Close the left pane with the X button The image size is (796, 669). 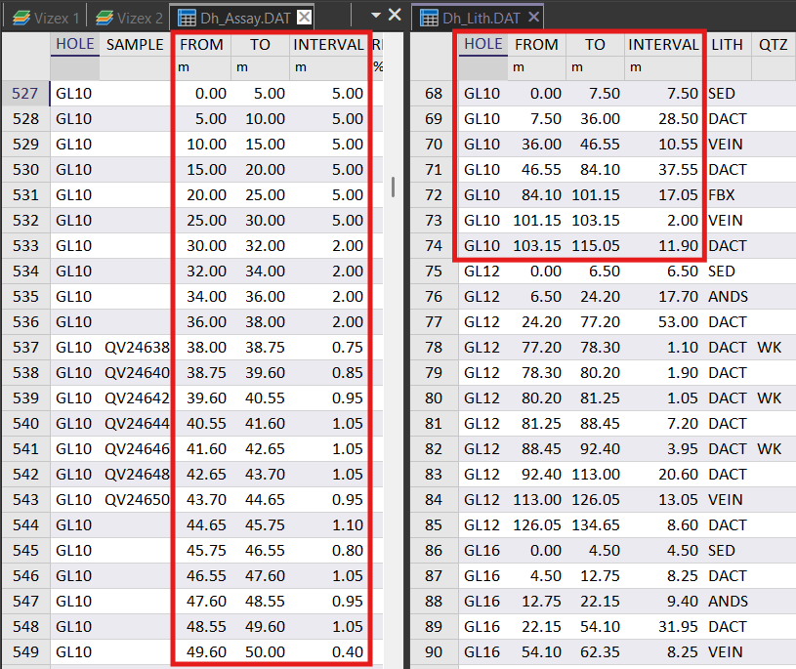[x=395, y=15]
